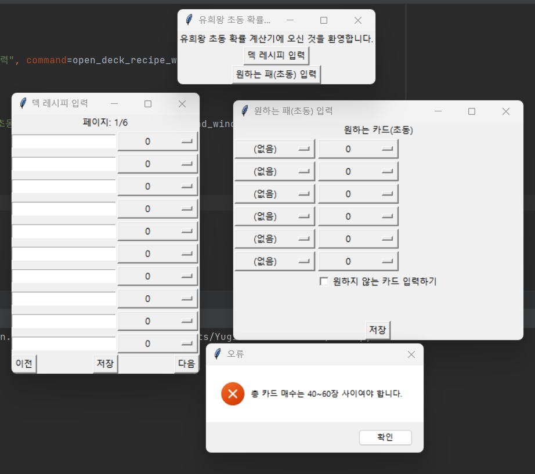Viewport: 535px width, 474px height.
Task: Click fifth card name field in deck recipe
Action: click(64, 231)
